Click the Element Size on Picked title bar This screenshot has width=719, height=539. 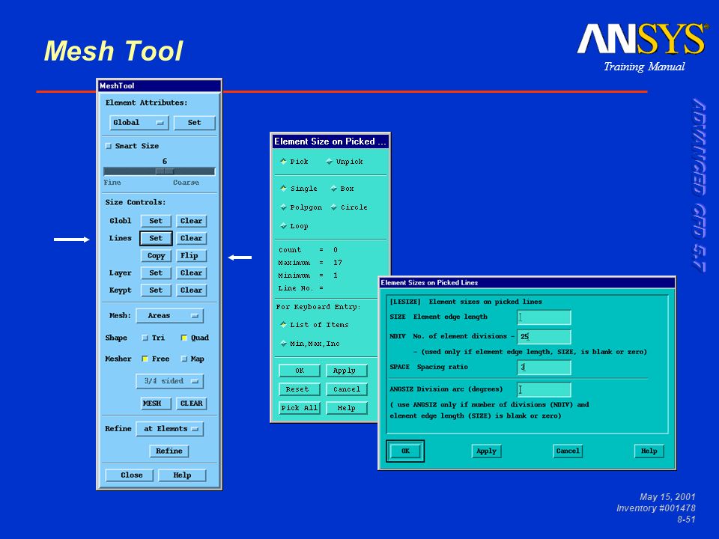[330, 141]
